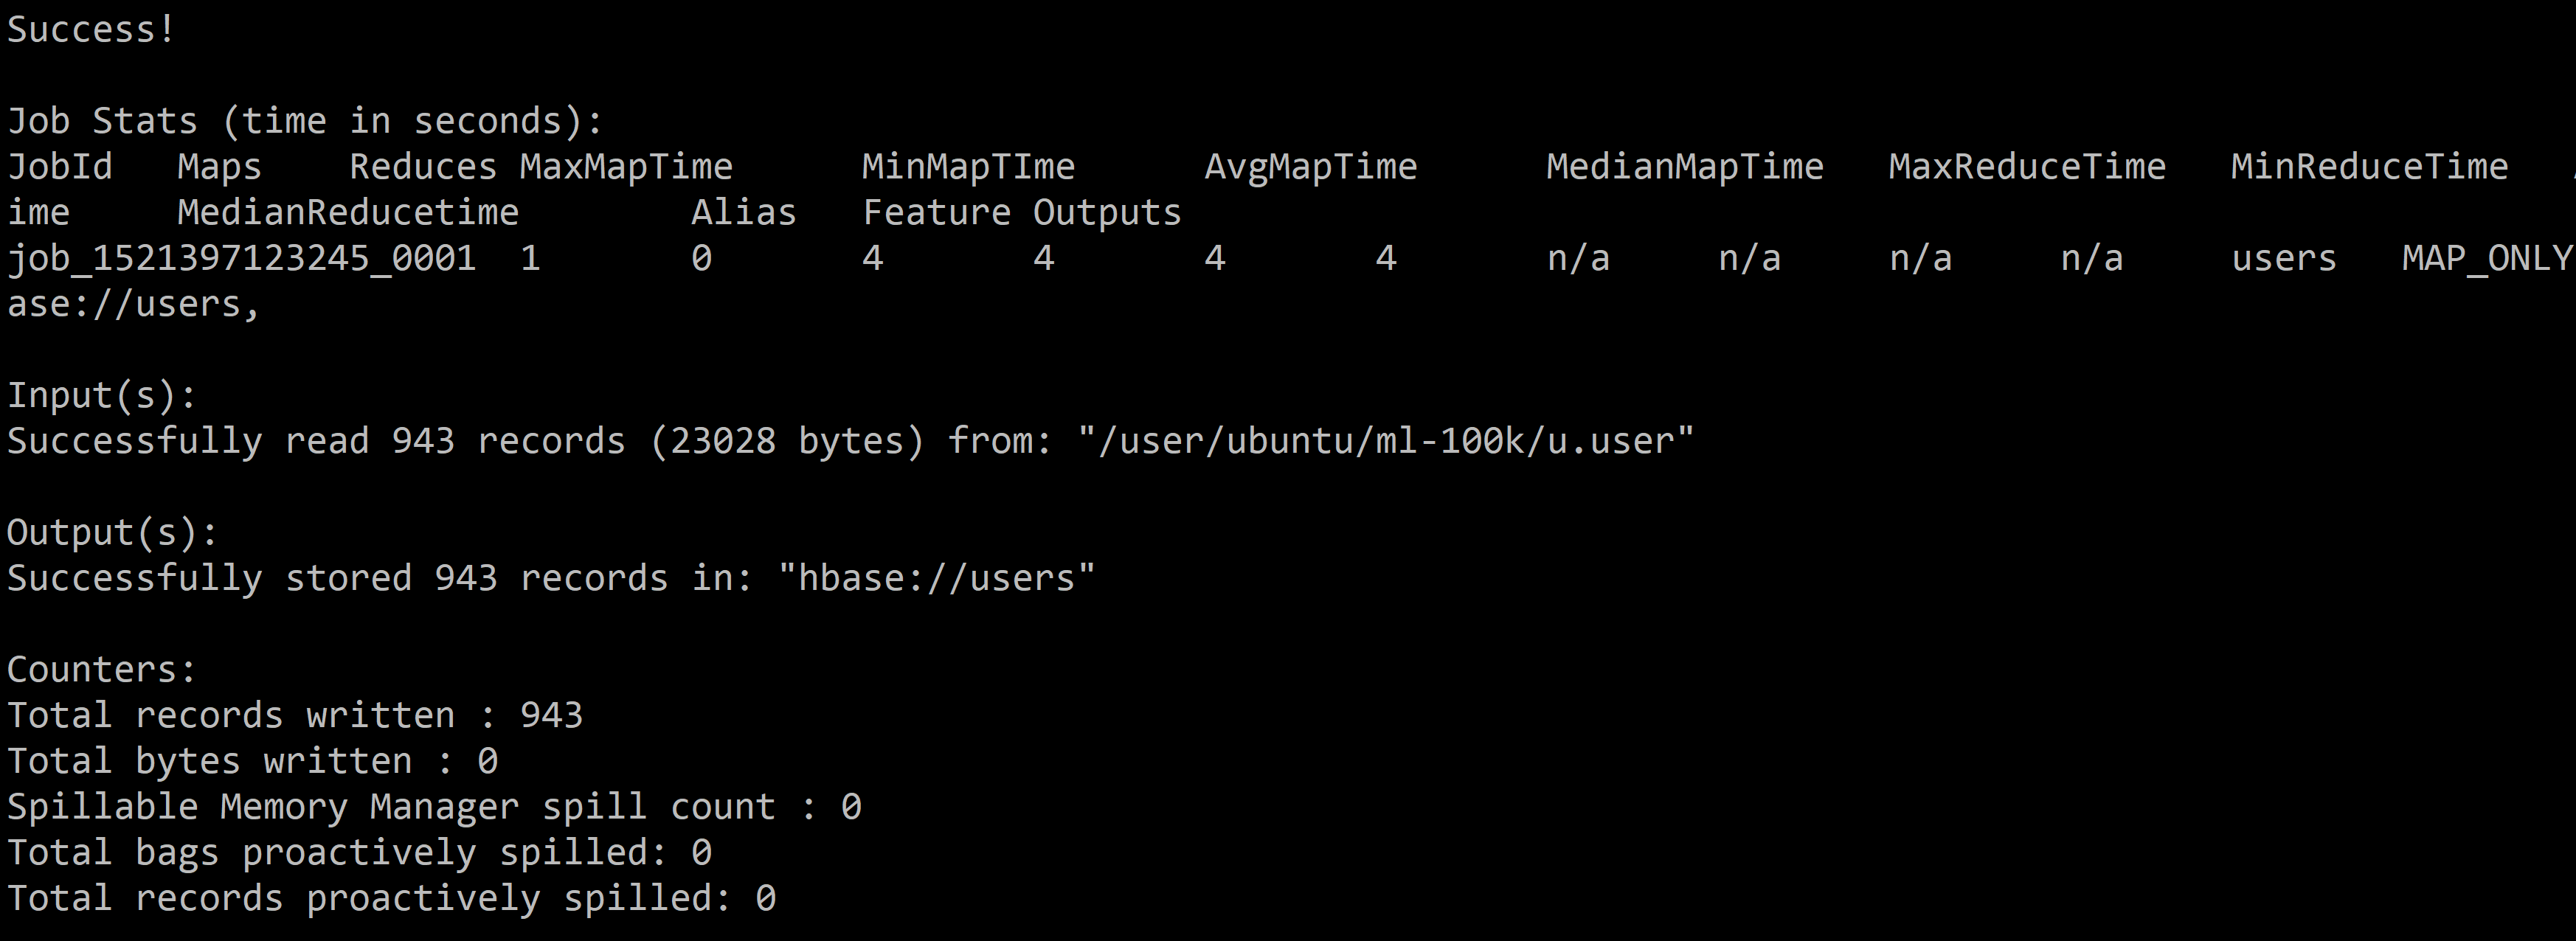This screenshot has height=941, width=2576.
Task: Click the "Alias" column header
Action: click(x=743, y=213)
